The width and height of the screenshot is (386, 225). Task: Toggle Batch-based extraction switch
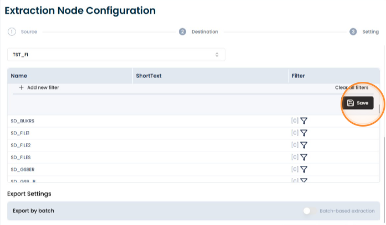point(310,211)
